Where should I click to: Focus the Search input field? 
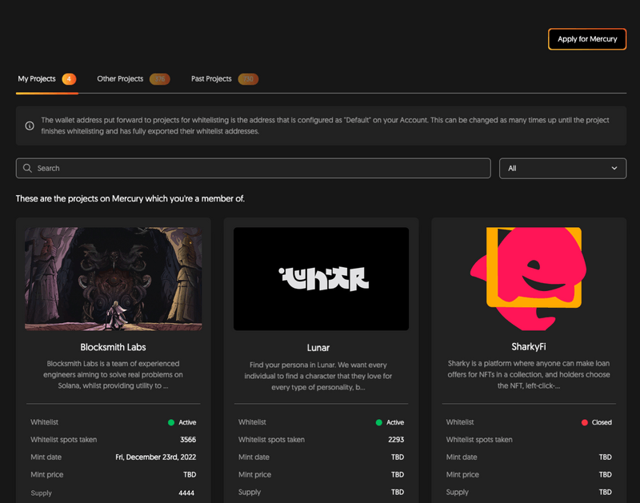[256, 168]
